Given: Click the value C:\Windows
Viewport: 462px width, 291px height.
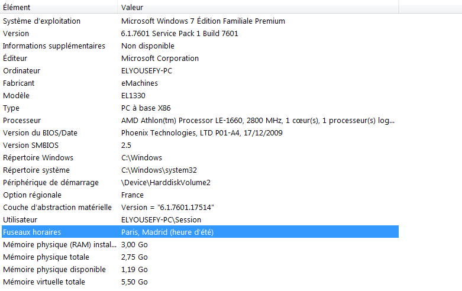Looking at the screenshot, I should 141,157.
